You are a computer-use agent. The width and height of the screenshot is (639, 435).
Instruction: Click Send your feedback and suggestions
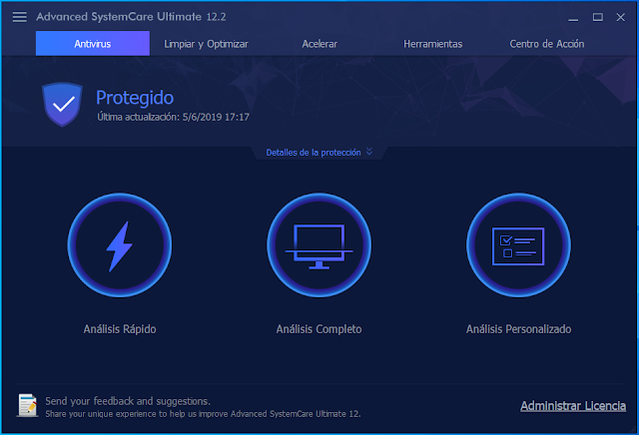128,401
